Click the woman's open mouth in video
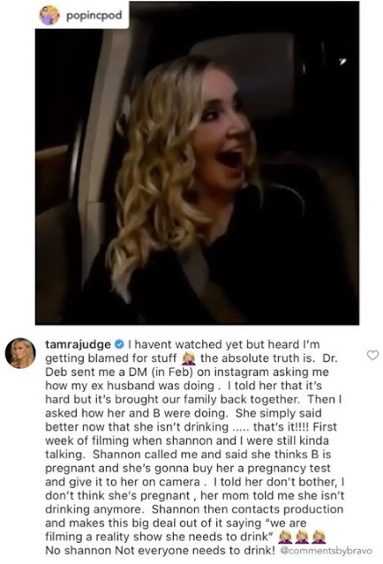The image size is (383, 564). tap(232, 160)
